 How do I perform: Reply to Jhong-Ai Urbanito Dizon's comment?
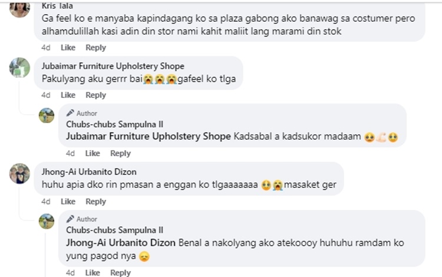pos(95,202)
